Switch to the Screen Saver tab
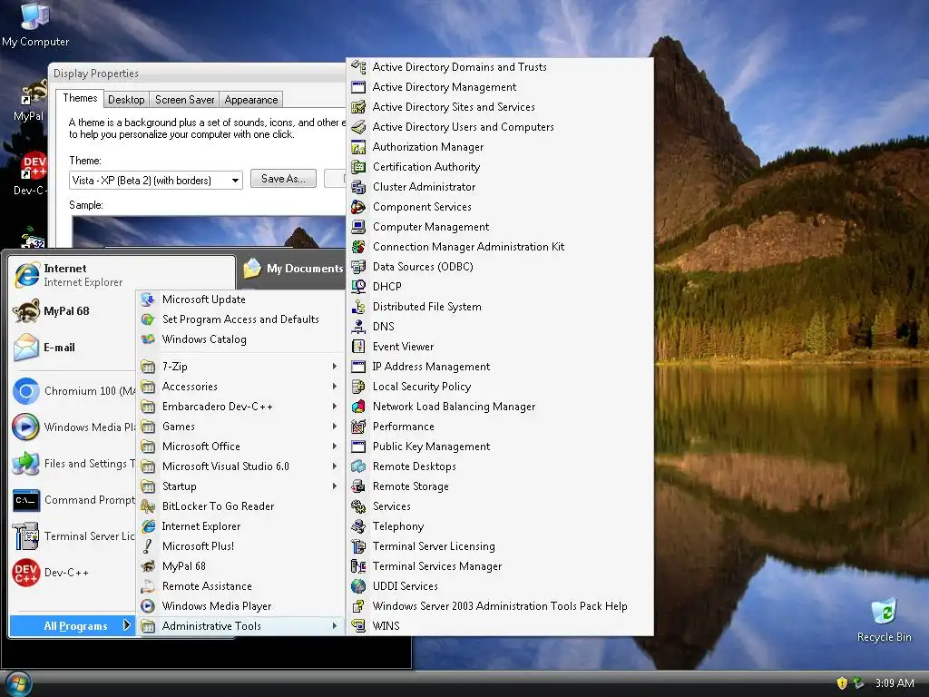 [184, 100]
